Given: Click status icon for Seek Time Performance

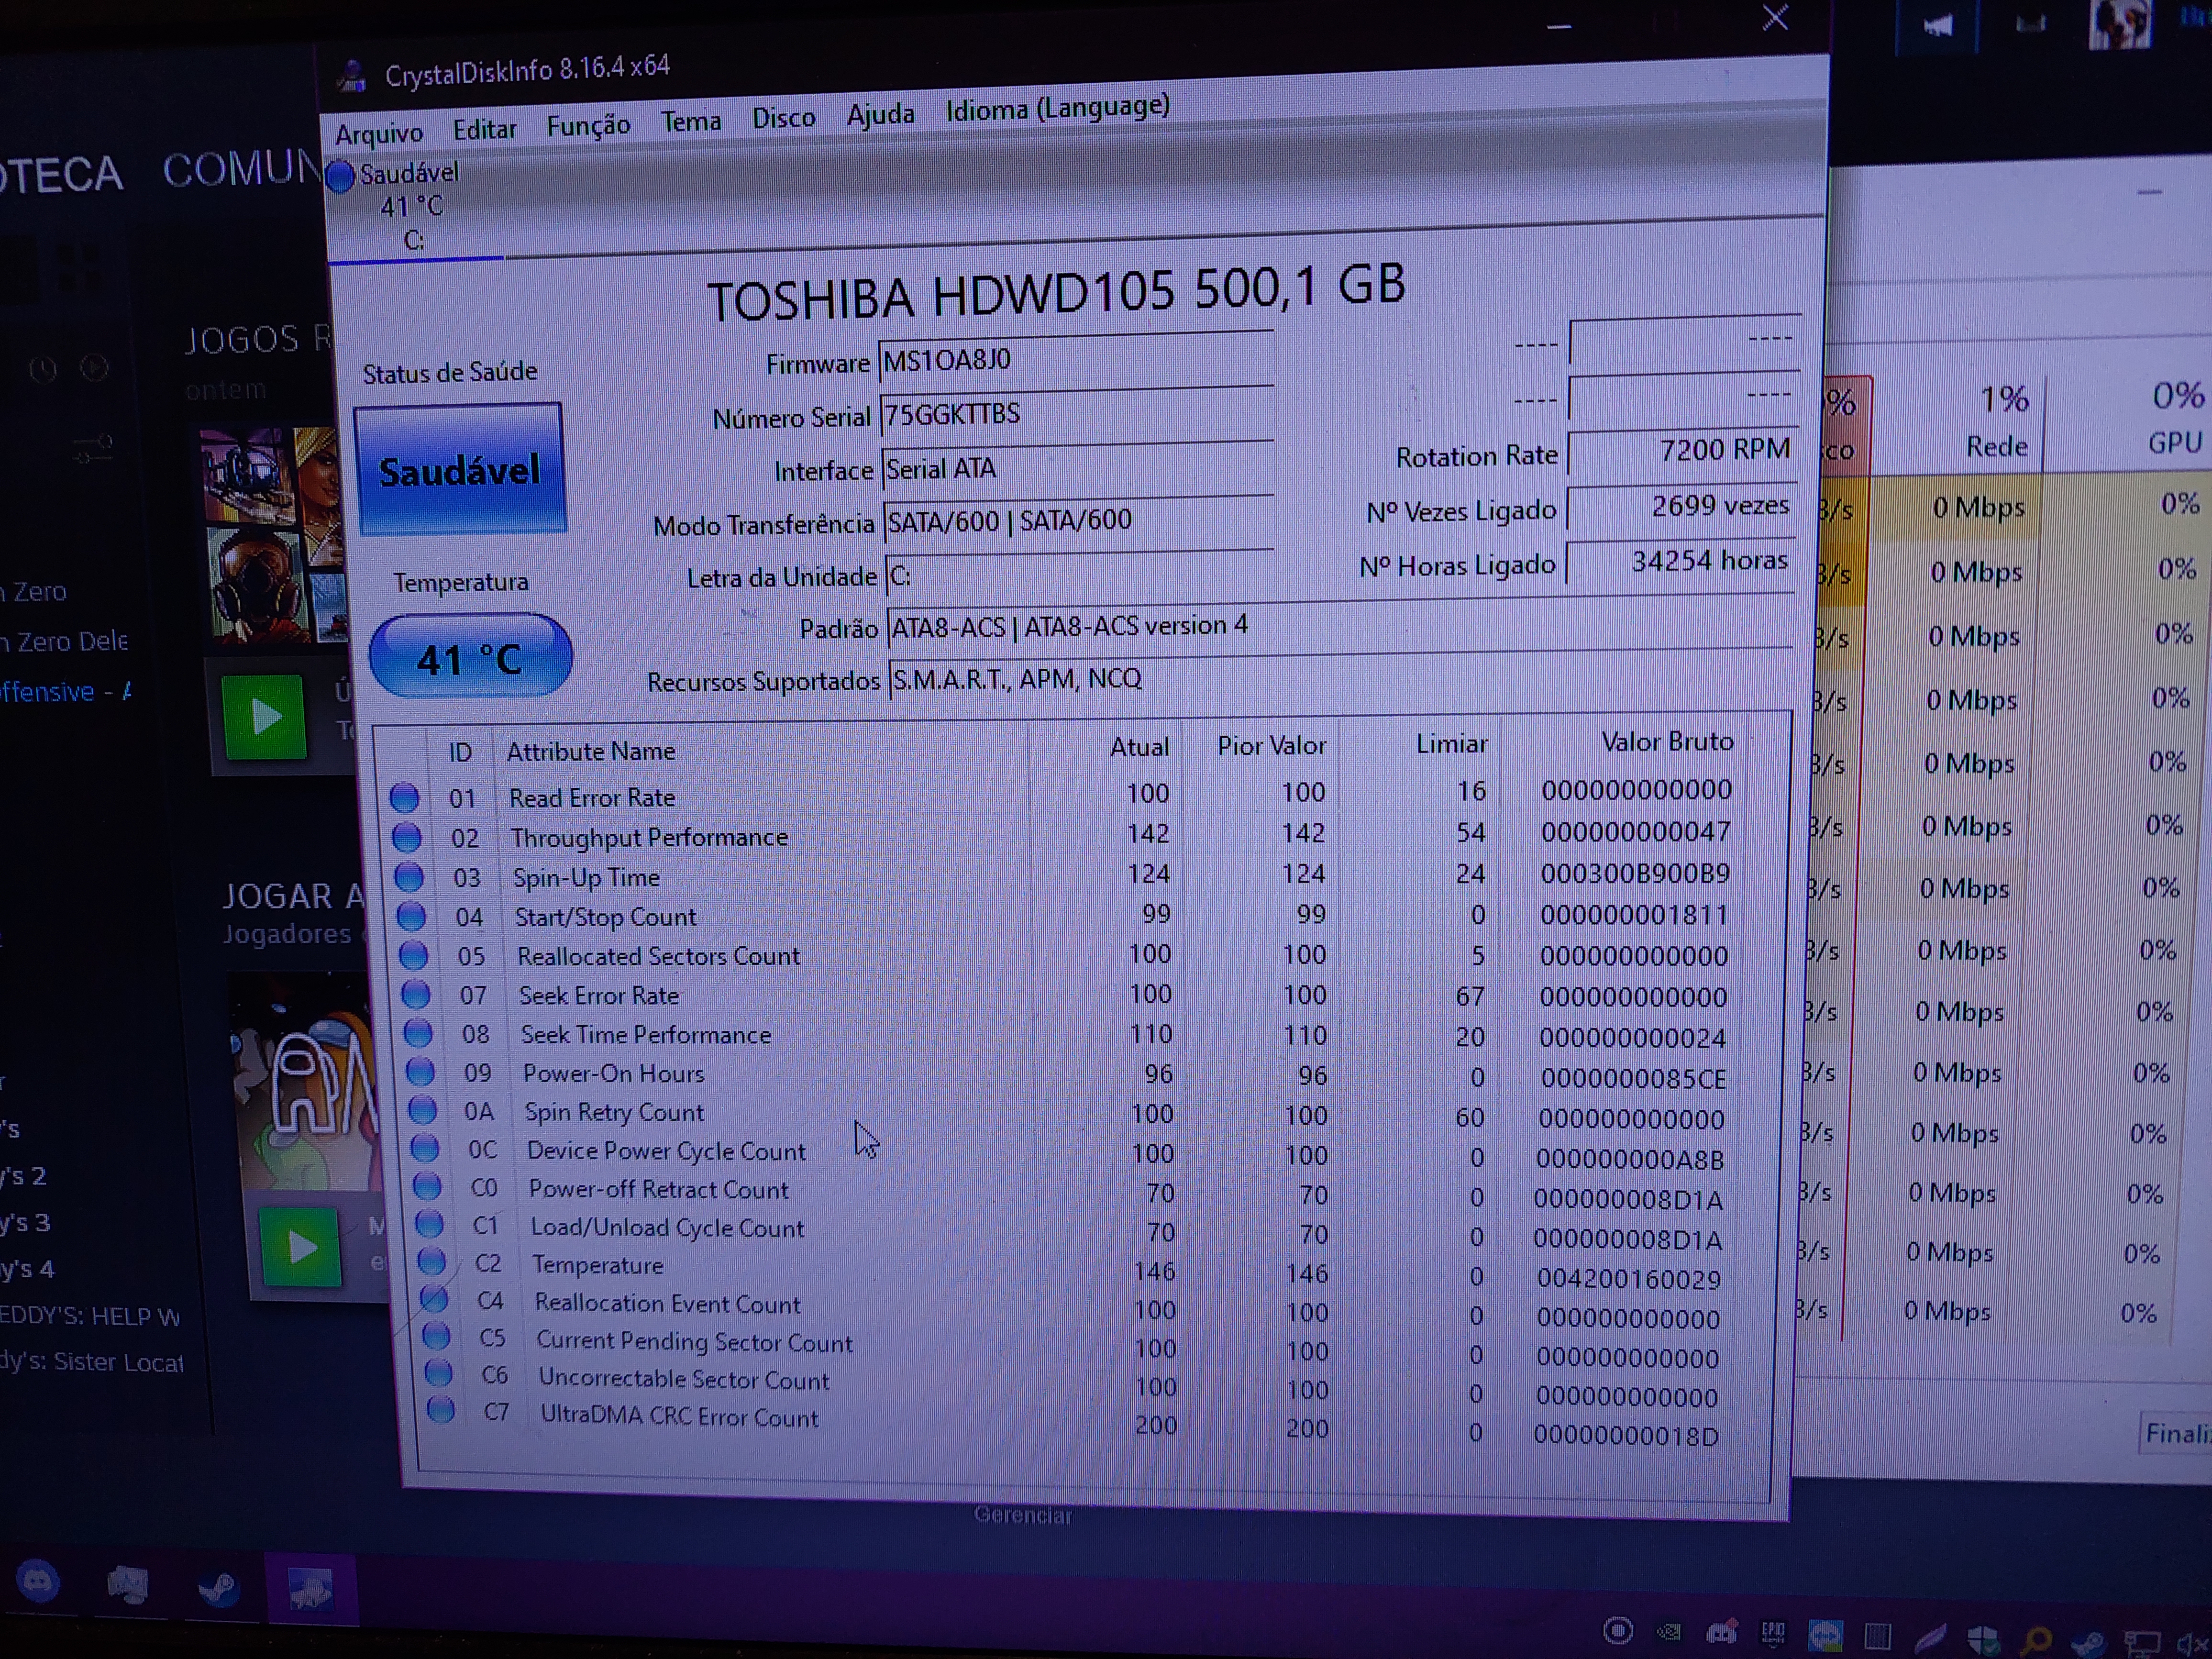Looking at the screenshot, I should 417,1033.
